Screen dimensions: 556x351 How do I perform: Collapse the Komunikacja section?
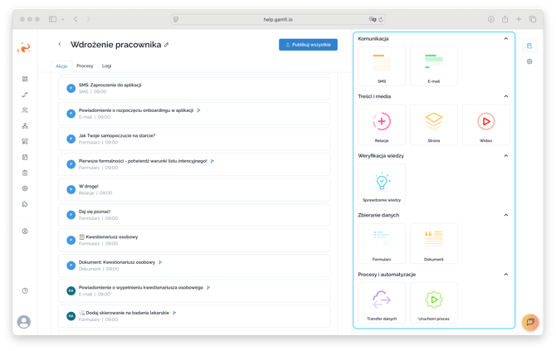pyautogui.click(x=506, y=39)
